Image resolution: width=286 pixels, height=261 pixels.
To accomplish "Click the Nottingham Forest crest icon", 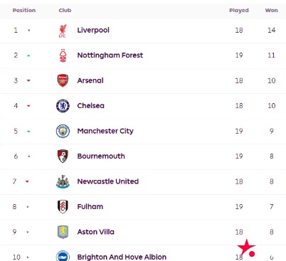I will [x=63, y=55].
